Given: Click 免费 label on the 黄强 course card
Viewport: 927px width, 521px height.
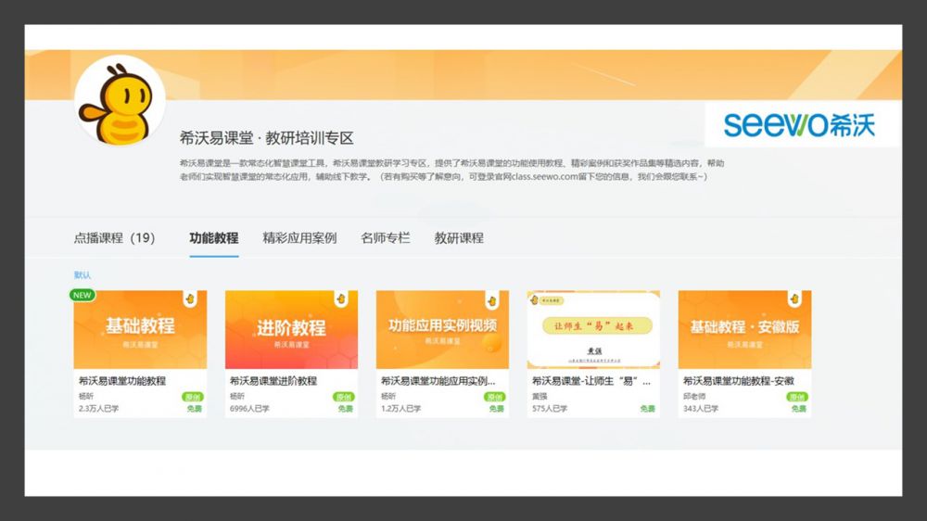Looking at the screenshot, I should pos(645,408).
